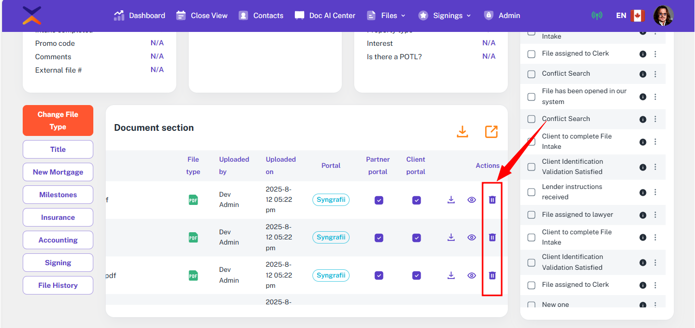
Task: Open the New Mortgage section
Action: coord(58,172)
